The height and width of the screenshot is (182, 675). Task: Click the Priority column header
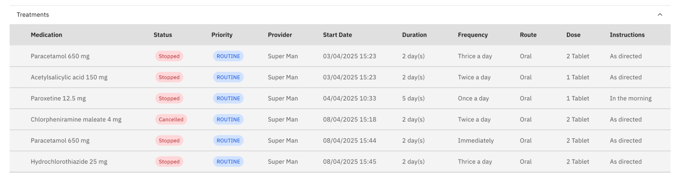pos(222,35)
